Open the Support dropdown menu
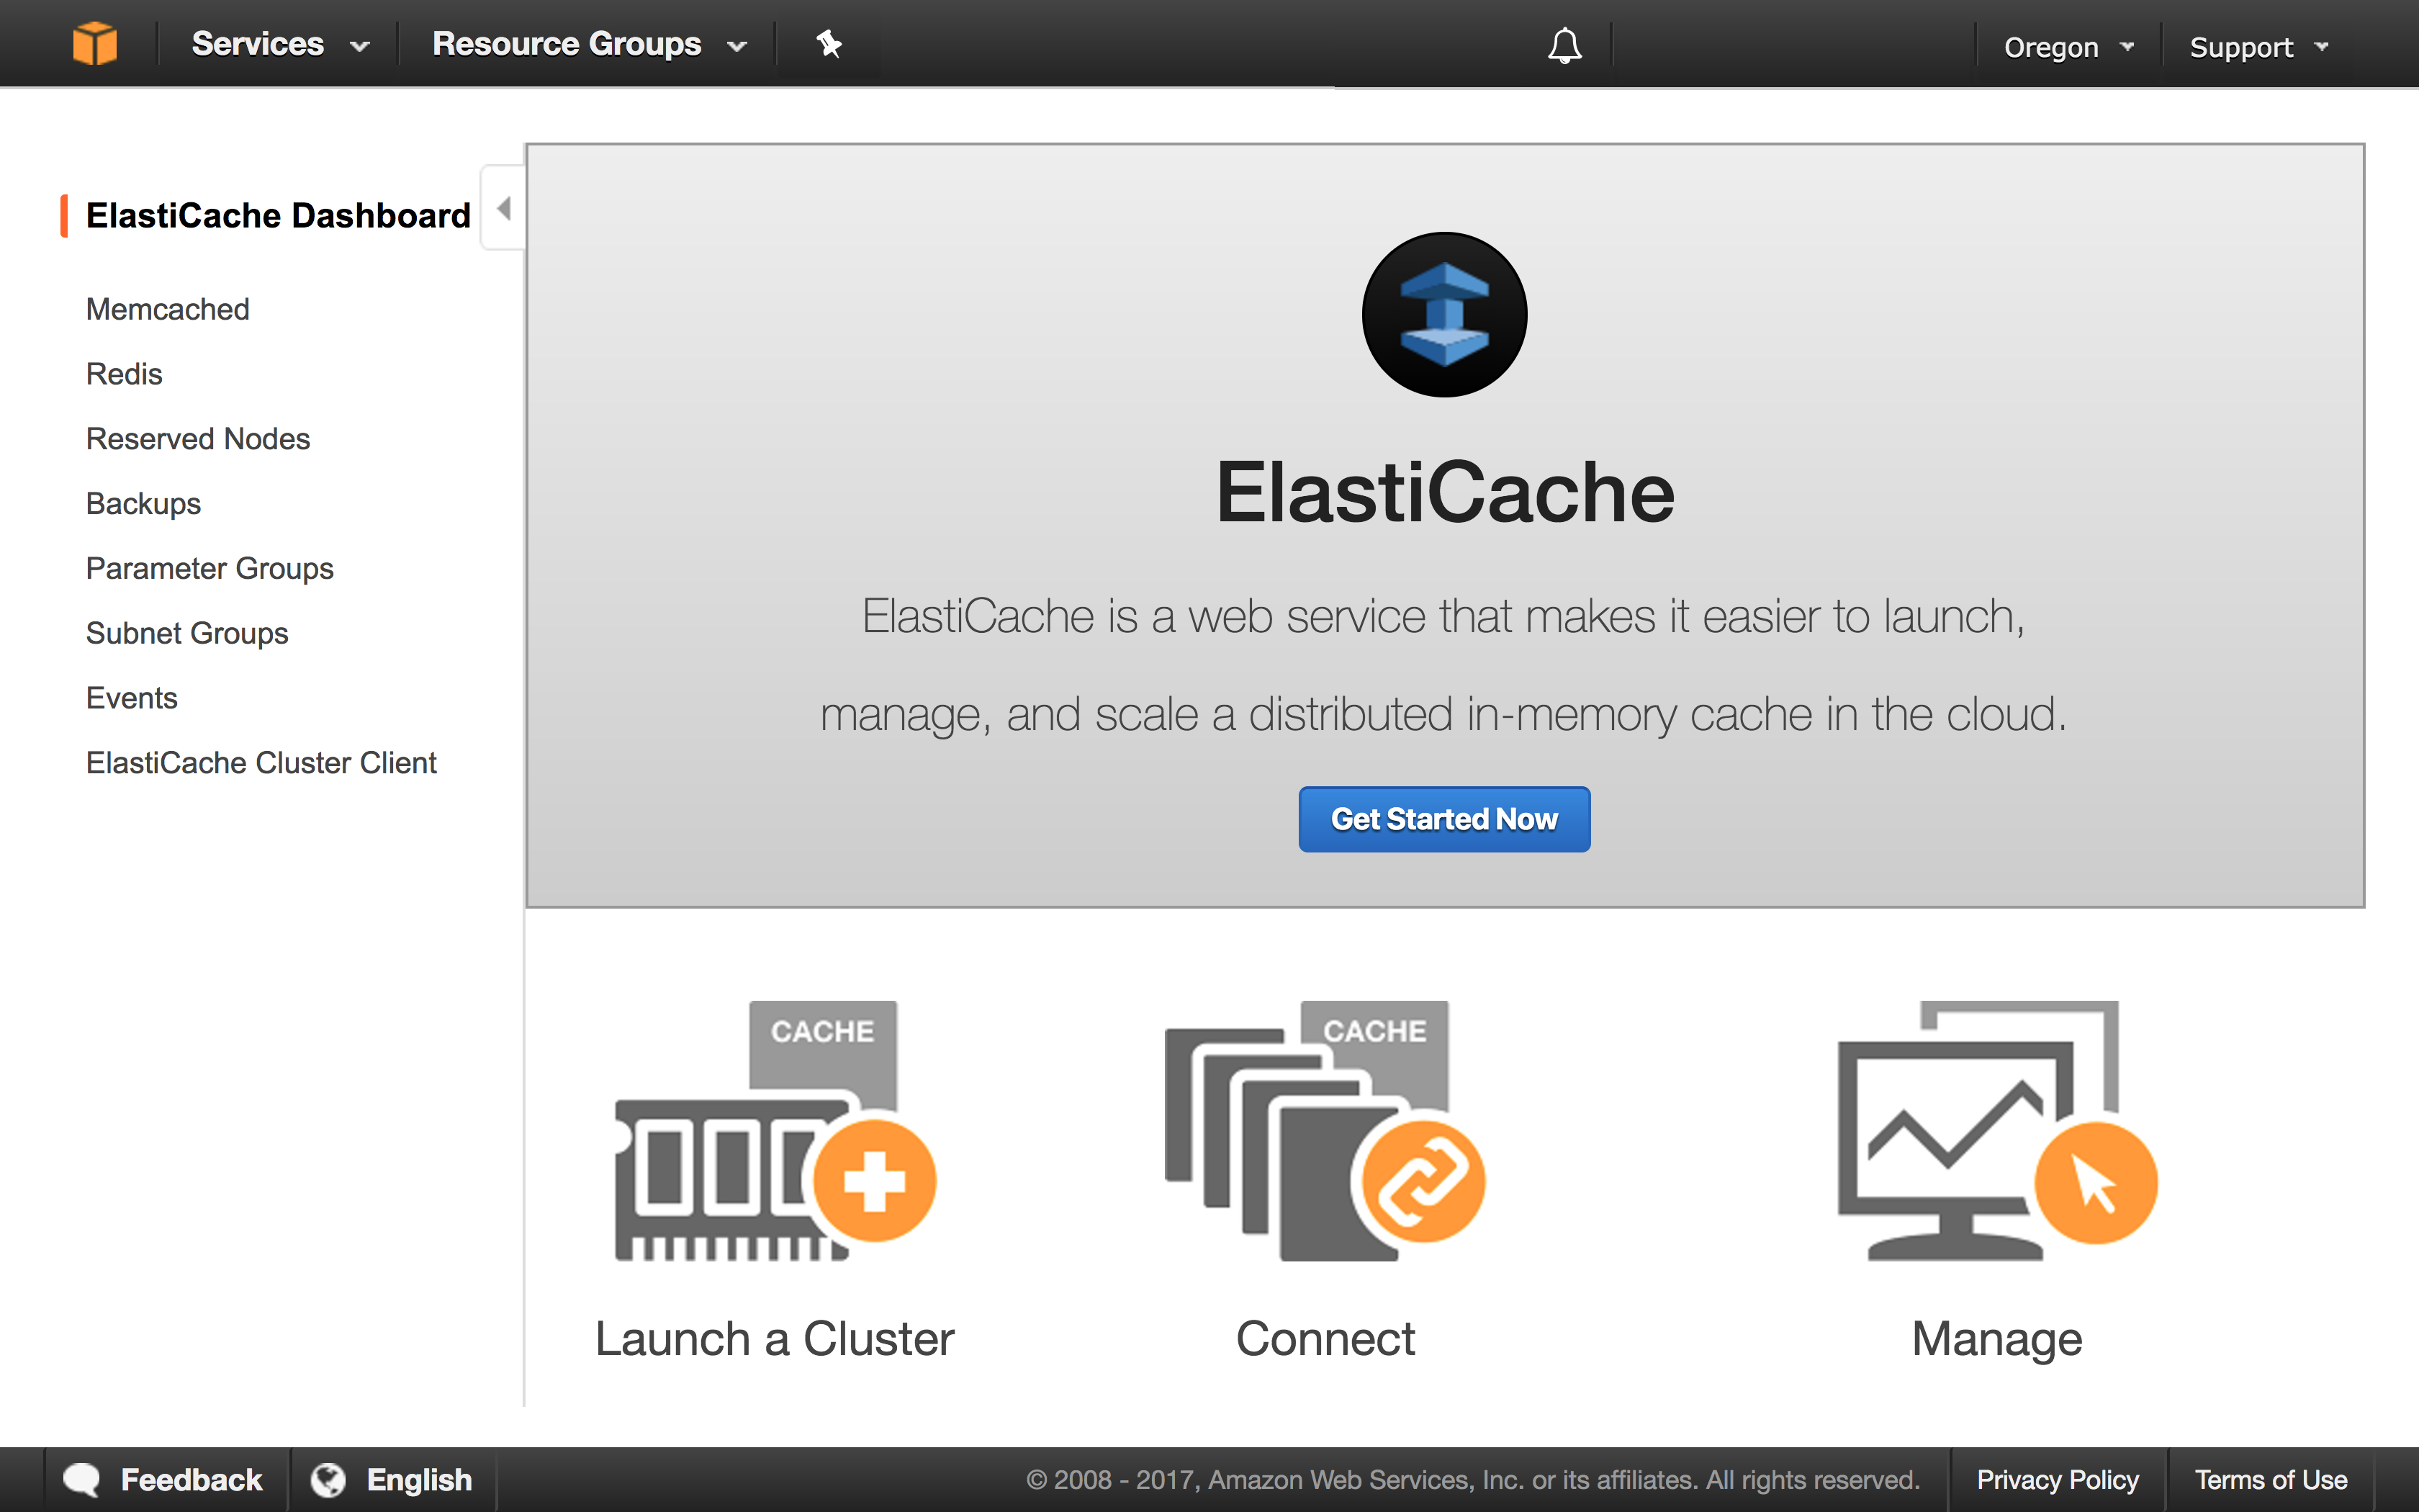 click(x=2259, y=47)
